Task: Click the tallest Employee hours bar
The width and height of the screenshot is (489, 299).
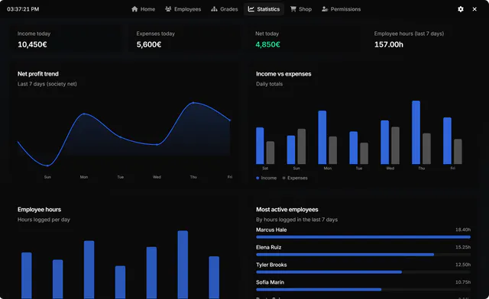Action: (183, 265)
